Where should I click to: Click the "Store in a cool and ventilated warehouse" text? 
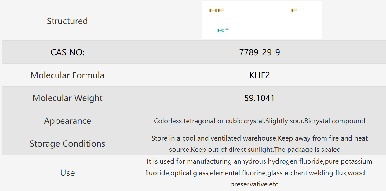click(214, 138)
